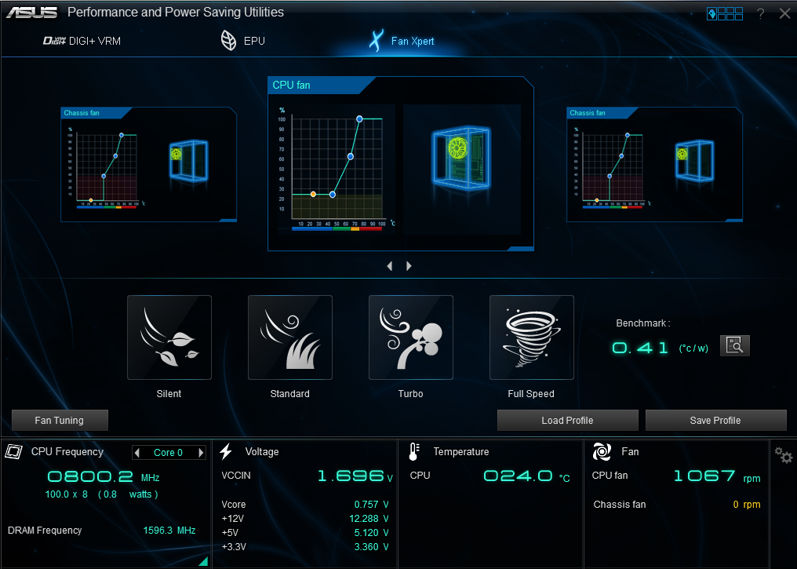Open the monitor settings gear icon
This screenshot has height=569, width=797.
784,454
